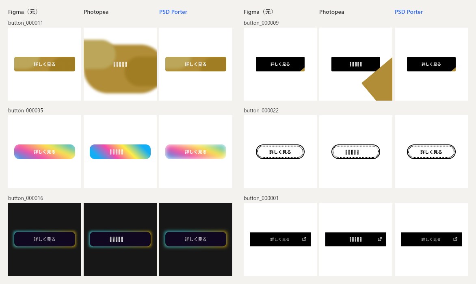Click the Figma dotted-outline thumbnail button_000022
The image size is (476, 284).
[280, 152]
